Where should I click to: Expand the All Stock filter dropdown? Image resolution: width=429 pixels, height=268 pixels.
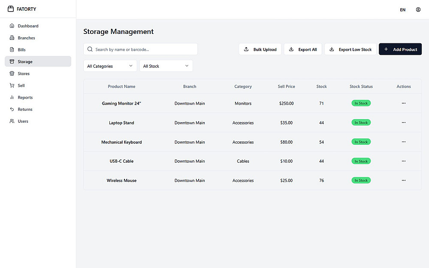166,66
